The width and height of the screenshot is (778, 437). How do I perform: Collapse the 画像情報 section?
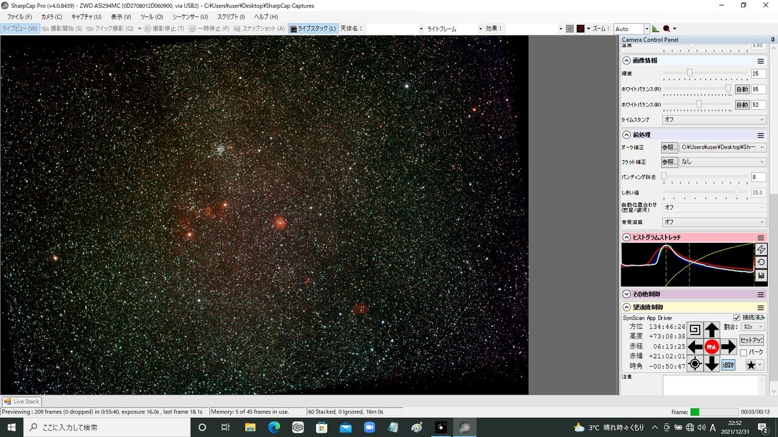click(627, 61)
